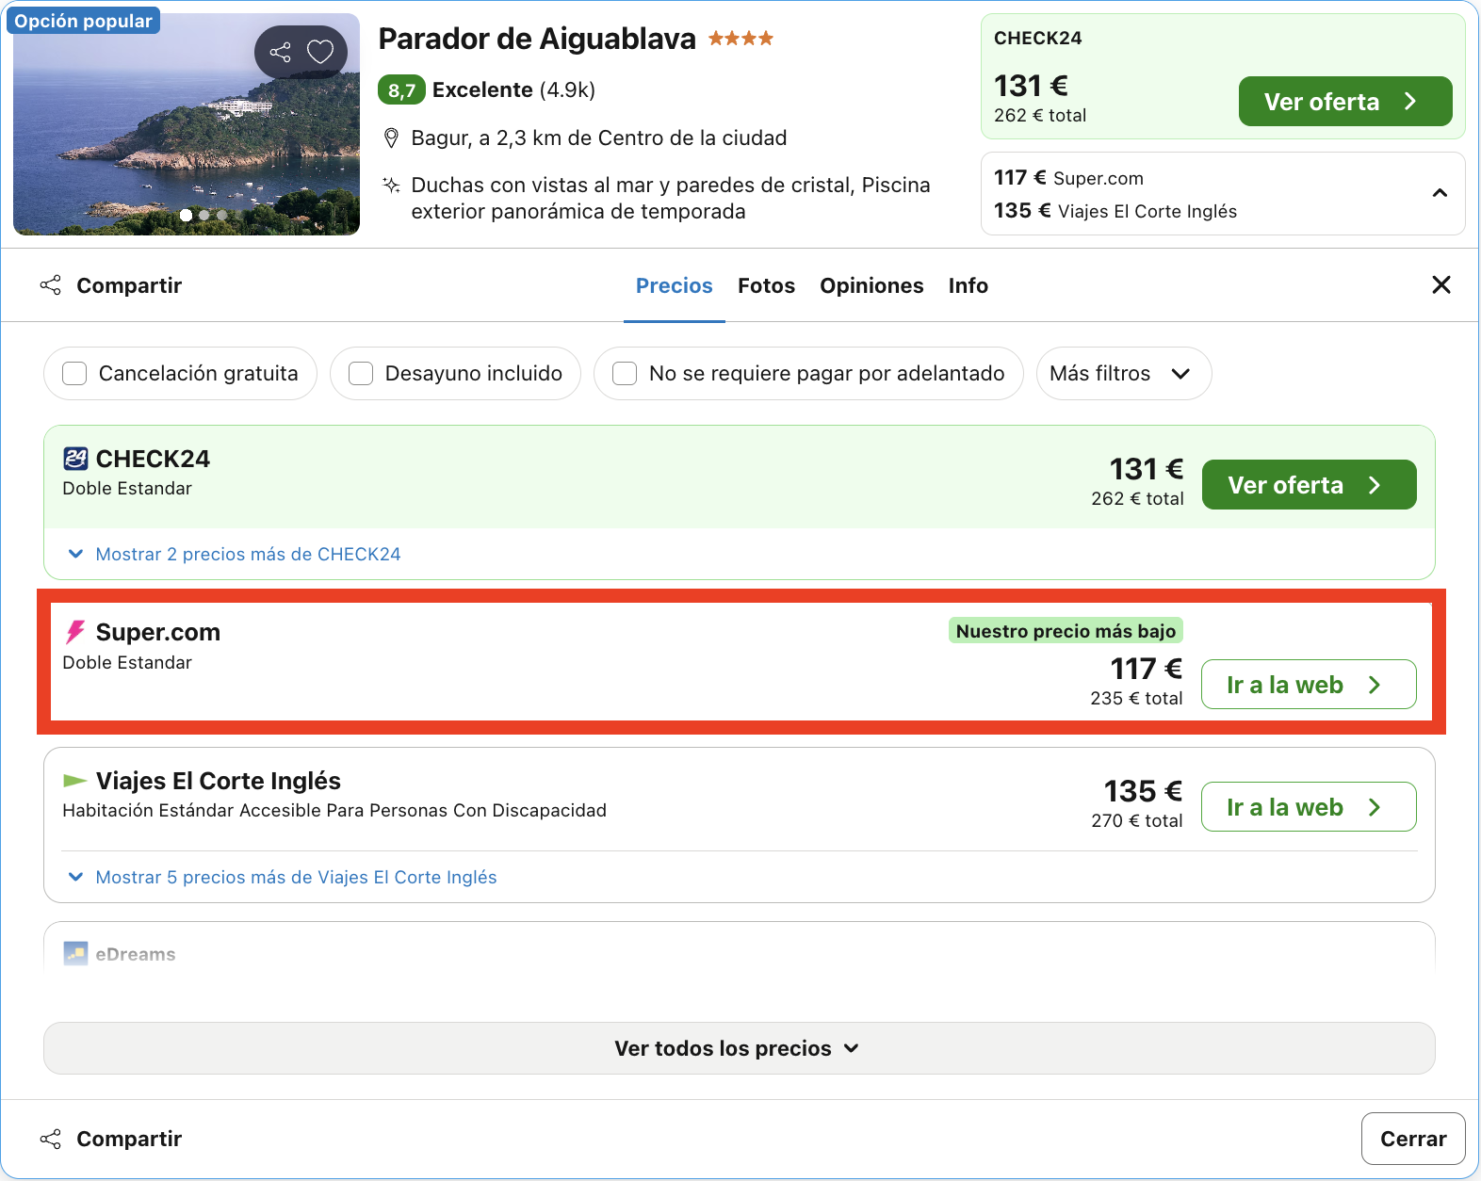This screenshot has height=1181, width=1481.
Task: Click the Super.com lightning logo icon
Action: point(75,632)
